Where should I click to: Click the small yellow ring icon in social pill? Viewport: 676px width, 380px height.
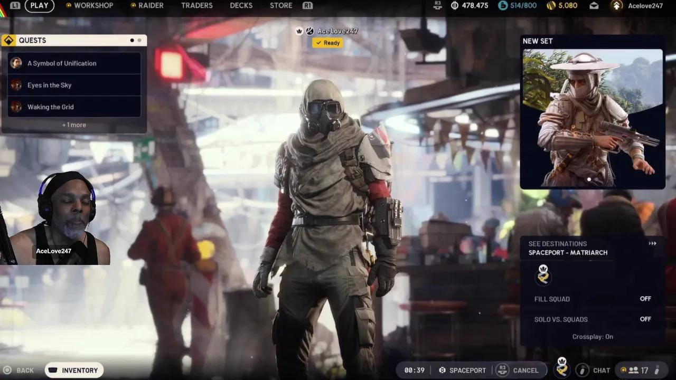pyautogui.click(x=623, y=370)
